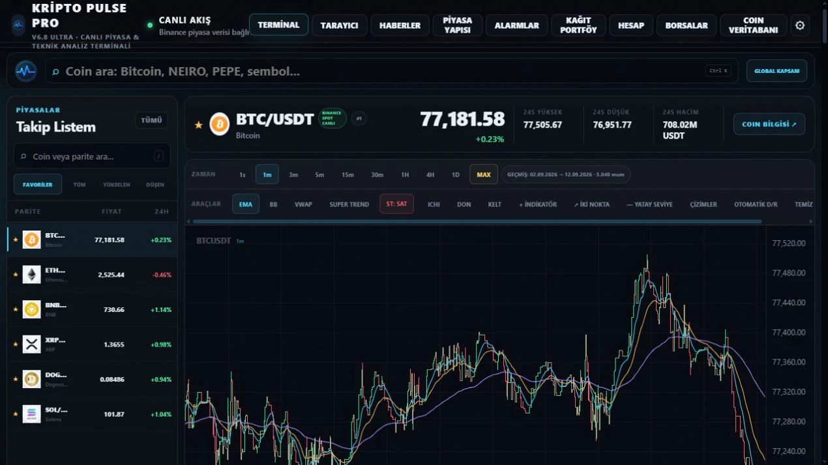Select the 1m timeframe
This screenshot has width=828, height=465.
[267, 175]
